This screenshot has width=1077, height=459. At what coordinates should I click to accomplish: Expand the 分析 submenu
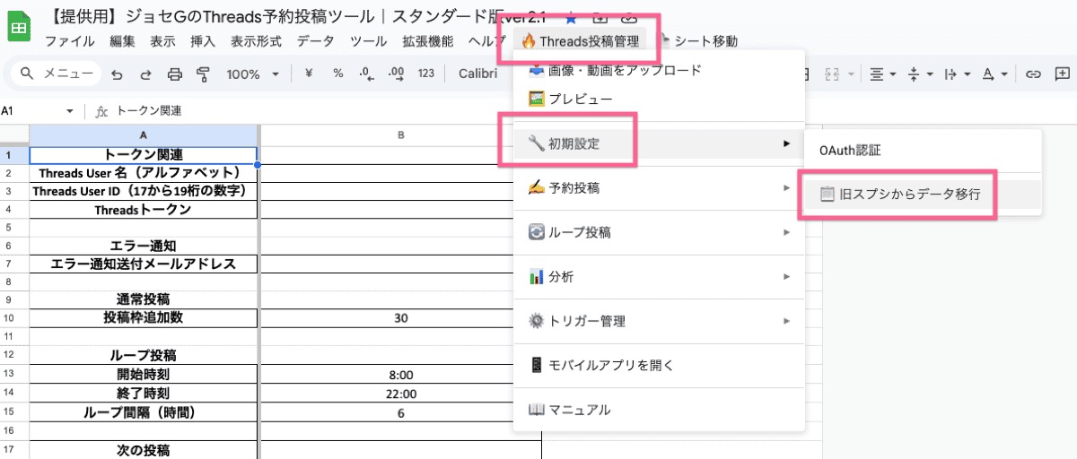(x=659, y=276)
